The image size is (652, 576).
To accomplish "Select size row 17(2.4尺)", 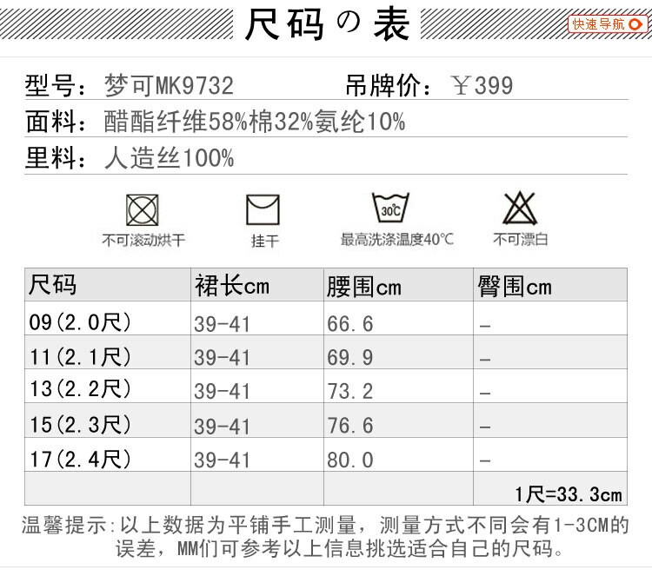I will 326,454.
